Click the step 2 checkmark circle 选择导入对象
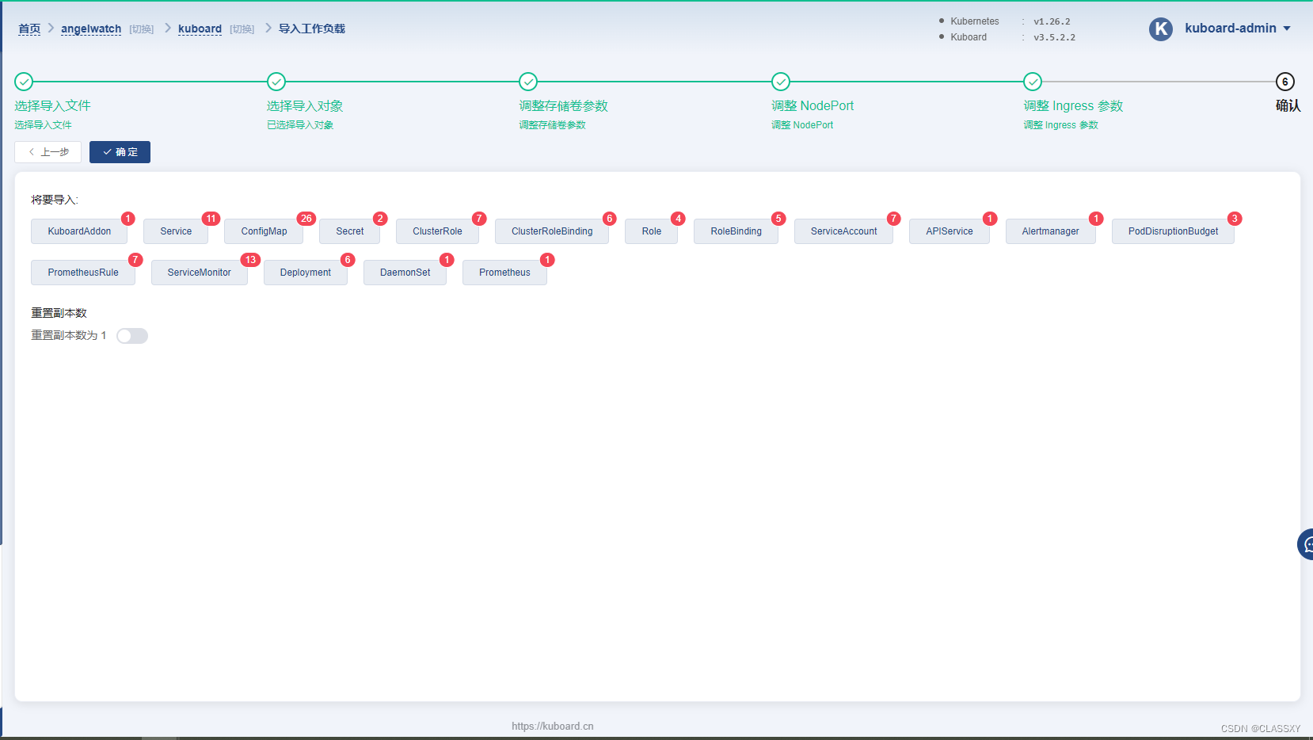This screenshot has height=740, width=1313. (276, 82)
